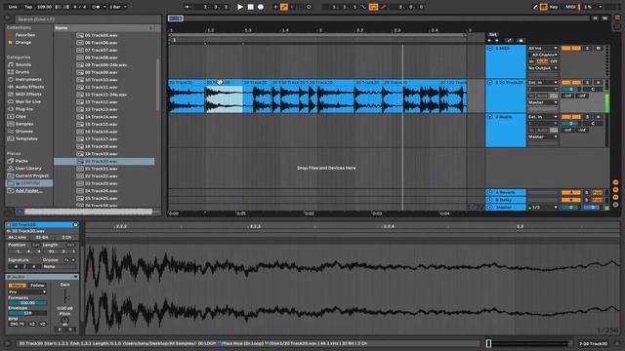Select MIDI Effects category icon
The width and height of the screenshot is (625, 351).
pyautogui.click(x=11, y=95)
